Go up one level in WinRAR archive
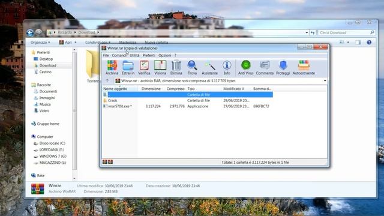The height and width of the screenshot is (216, 384). click(x=107, y=80)
